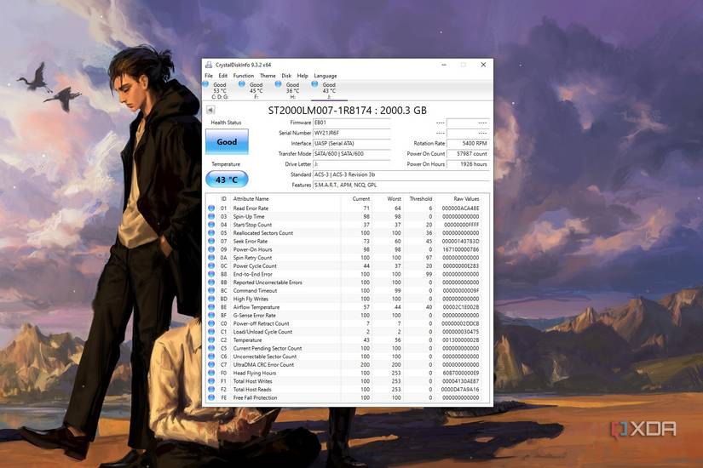The height and width of the screenshot is (468, 703).
Task: Click the CrystalDiskInfo title bar app icon
Action: (x=209, y=65)
